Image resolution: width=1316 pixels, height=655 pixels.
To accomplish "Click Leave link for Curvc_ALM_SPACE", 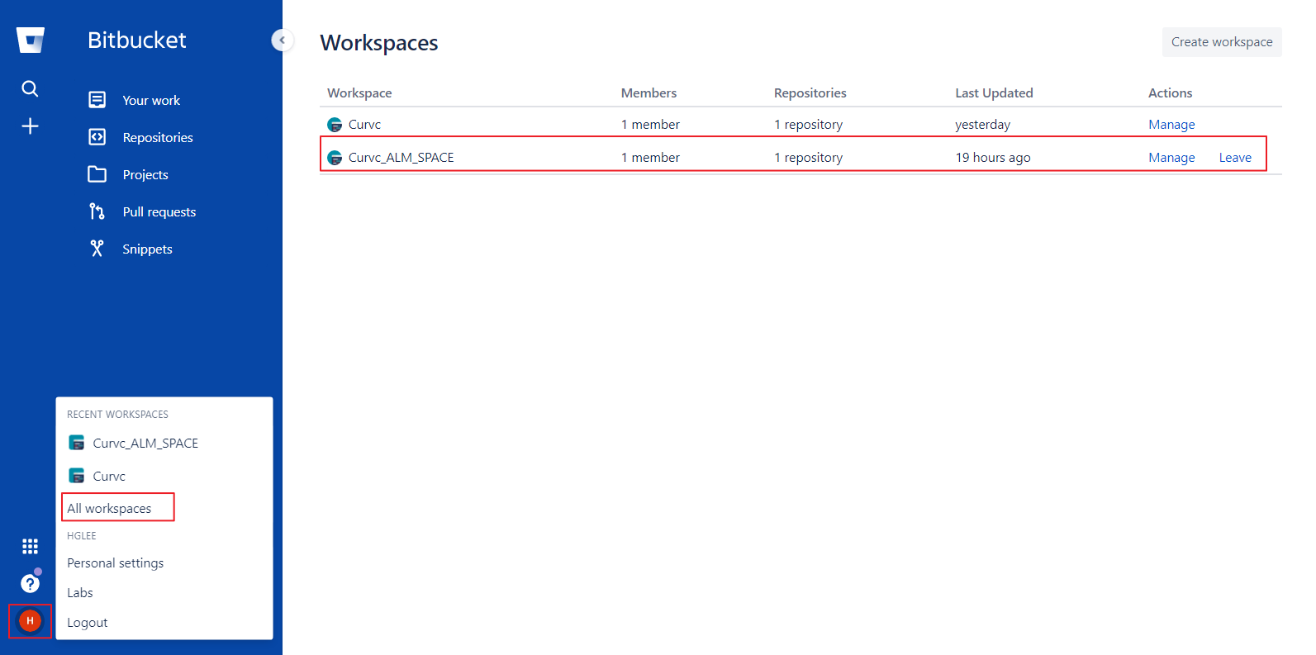I will tap(1234, 158).
